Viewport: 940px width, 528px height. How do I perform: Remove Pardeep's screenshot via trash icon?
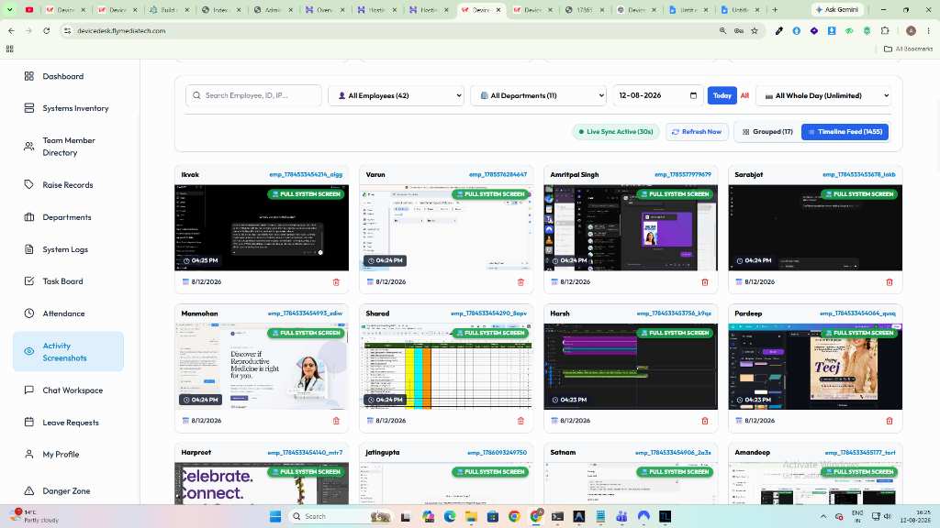tap(889, 421)
